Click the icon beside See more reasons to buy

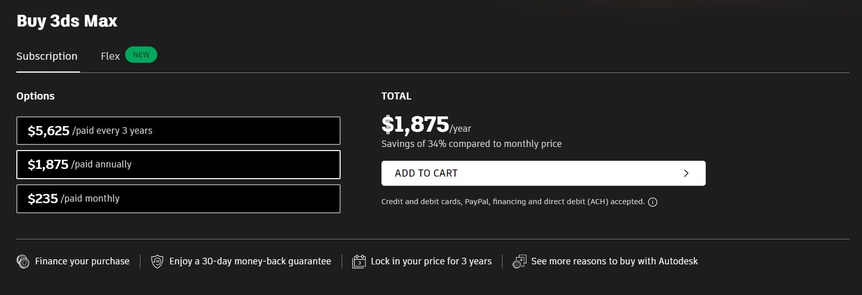[x=519, y=262]
